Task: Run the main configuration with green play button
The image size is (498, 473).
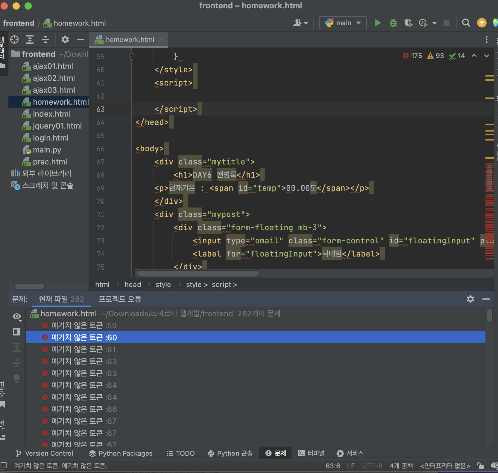Action: click(x=378, y=23)
